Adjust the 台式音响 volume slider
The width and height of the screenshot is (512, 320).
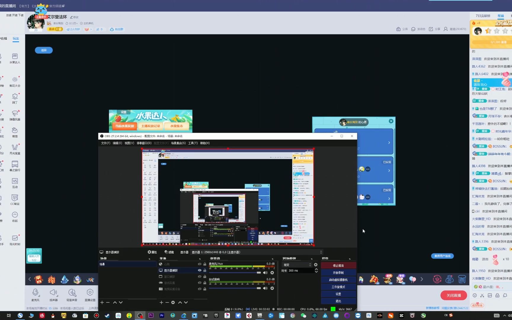tap(235, 288)
